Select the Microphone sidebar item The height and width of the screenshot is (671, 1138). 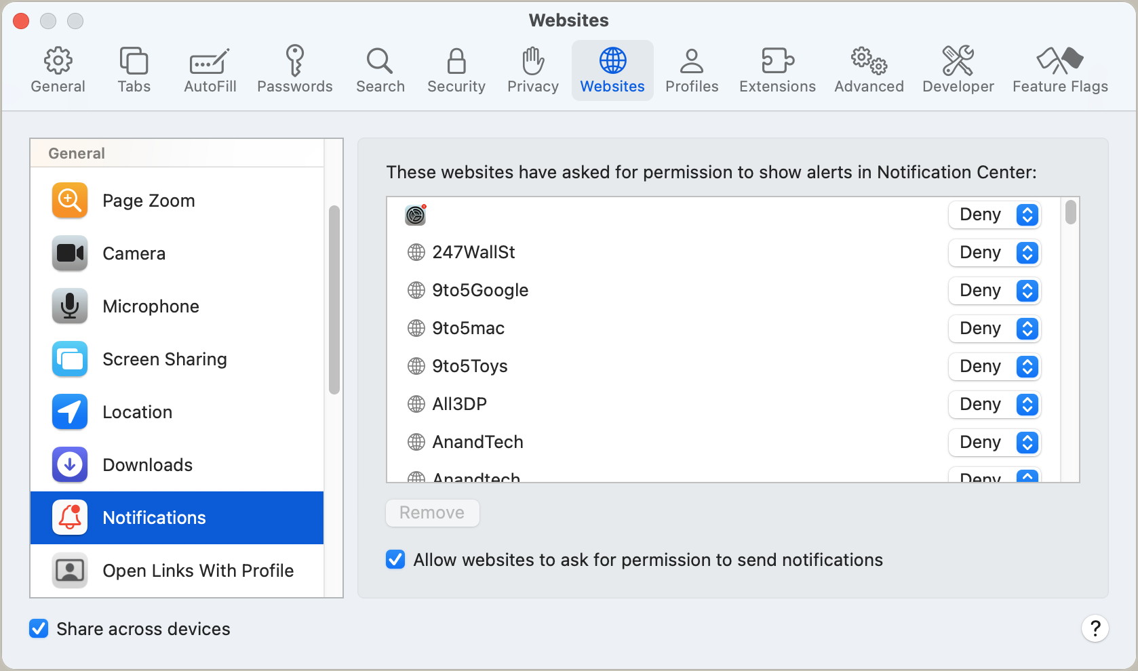[x=177, y=306]
